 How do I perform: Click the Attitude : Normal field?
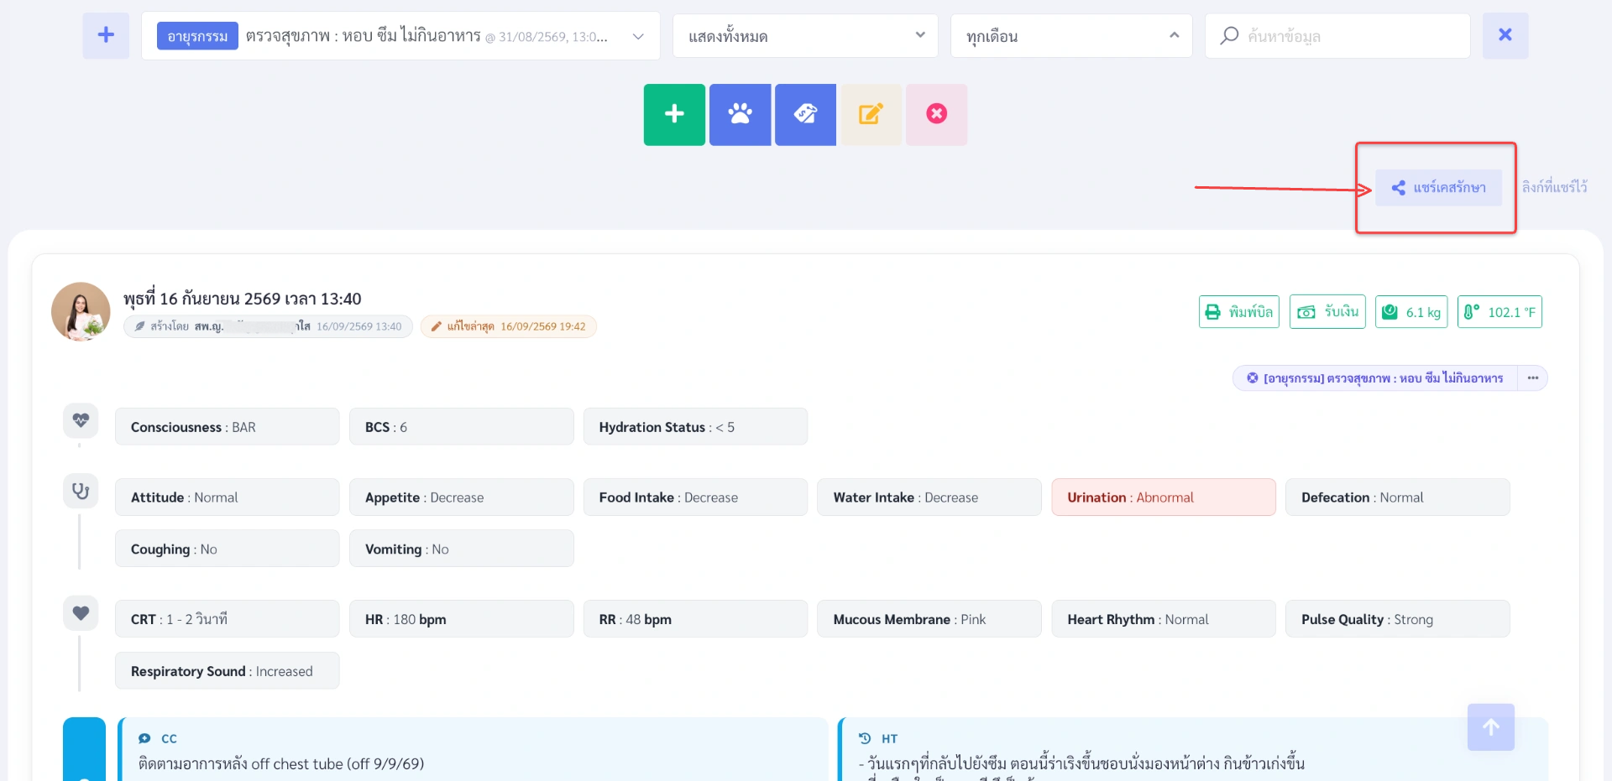[x=228, y=497]
